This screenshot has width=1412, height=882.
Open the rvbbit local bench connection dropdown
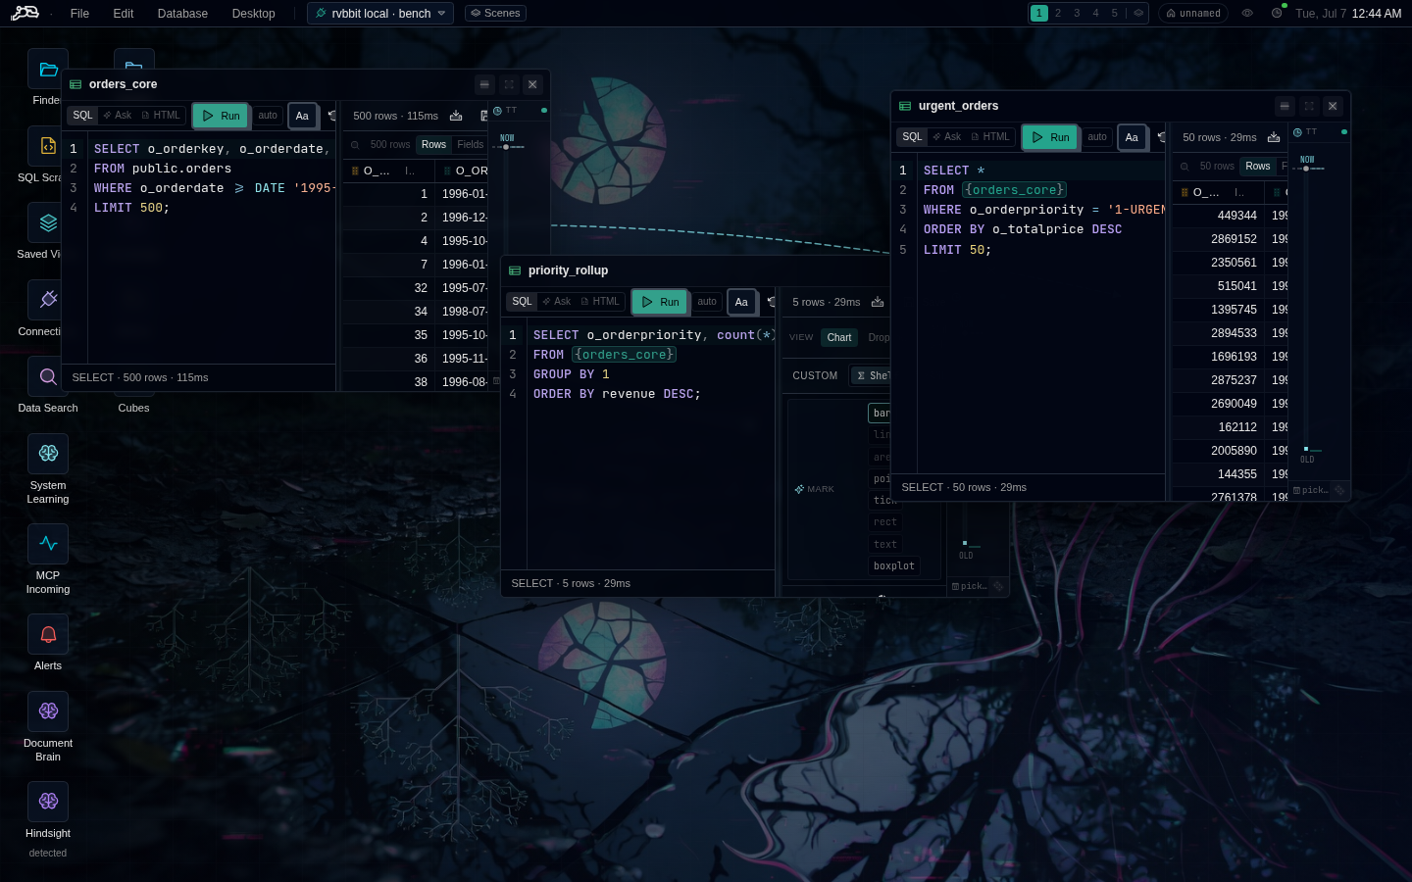pos(380,13)
